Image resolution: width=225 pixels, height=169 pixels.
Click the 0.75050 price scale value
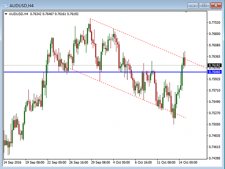(x=215, y=124)
